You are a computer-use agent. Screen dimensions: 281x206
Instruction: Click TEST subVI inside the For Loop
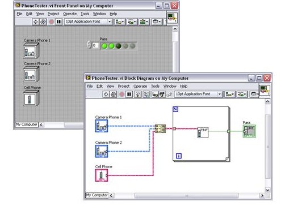[x=203, y=132]
